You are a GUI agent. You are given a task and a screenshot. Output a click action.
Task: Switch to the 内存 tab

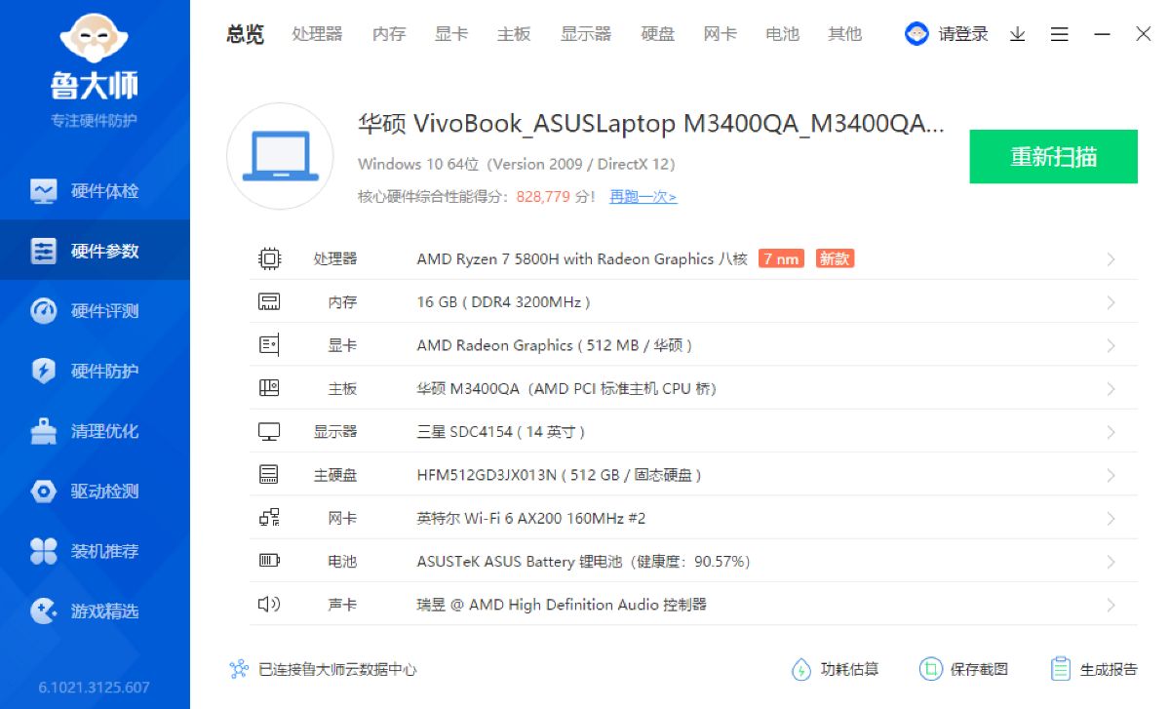click(x=389, y=34)
